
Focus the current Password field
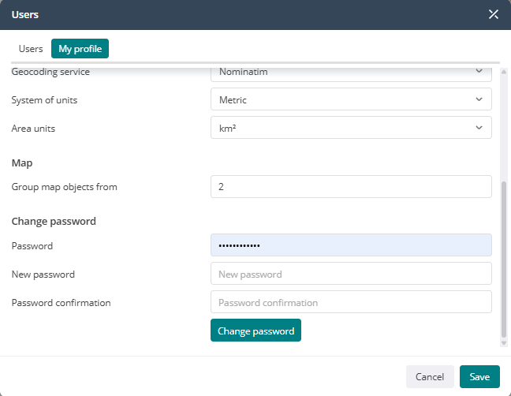(351, 245)
